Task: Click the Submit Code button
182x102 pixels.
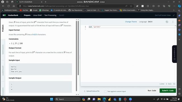Action: tap(168, 91)
